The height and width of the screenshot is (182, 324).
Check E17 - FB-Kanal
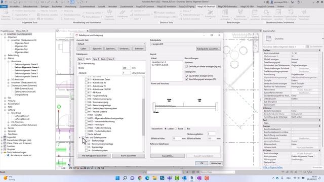click(x=86, y=93)
